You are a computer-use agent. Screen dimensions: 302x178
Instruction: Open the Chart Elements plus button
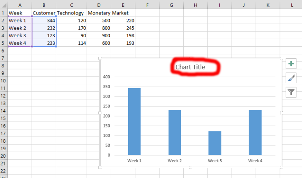(x=291, y=64)
